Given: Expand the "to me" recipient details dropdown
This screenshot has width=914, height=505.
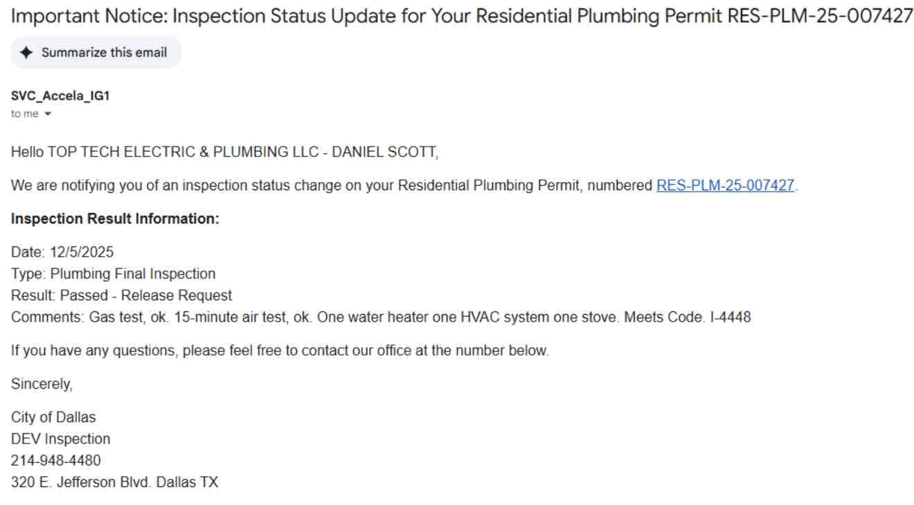Looking at the screenshot, I should click(x=31, y=113).
